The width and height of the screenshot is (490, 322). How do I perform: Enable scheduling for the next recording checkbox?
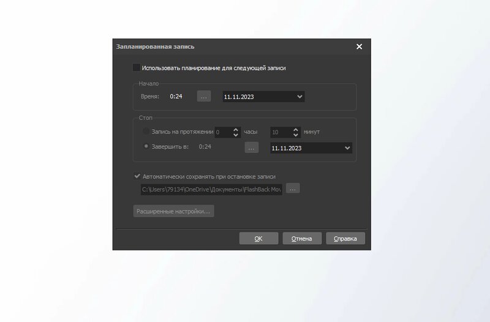pos(137,67)
